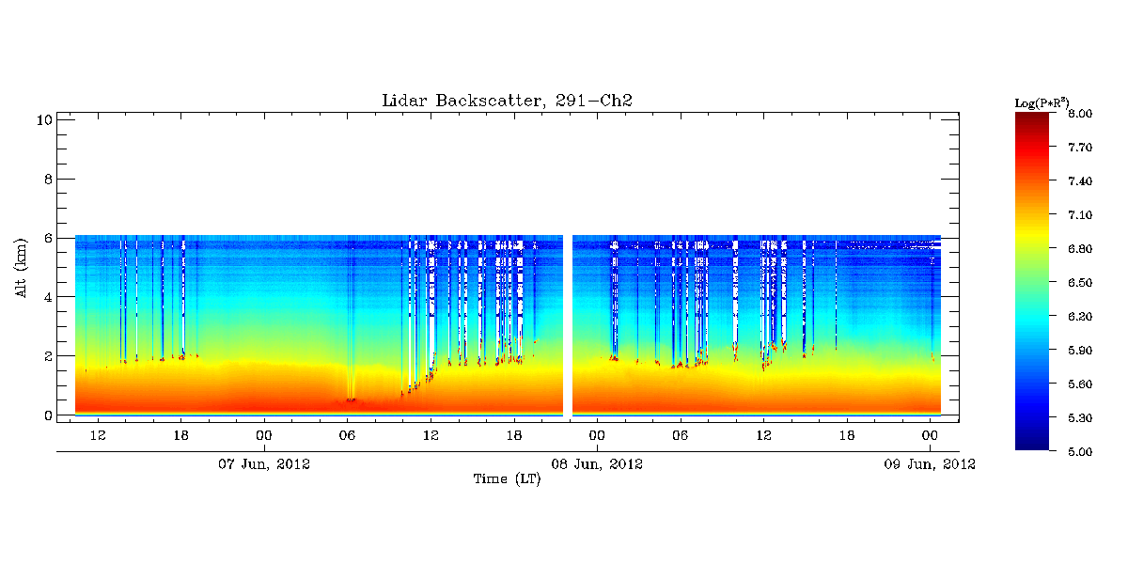
Task: Click the colorbar value "5.00"
Action: [x=1080, y=452]
